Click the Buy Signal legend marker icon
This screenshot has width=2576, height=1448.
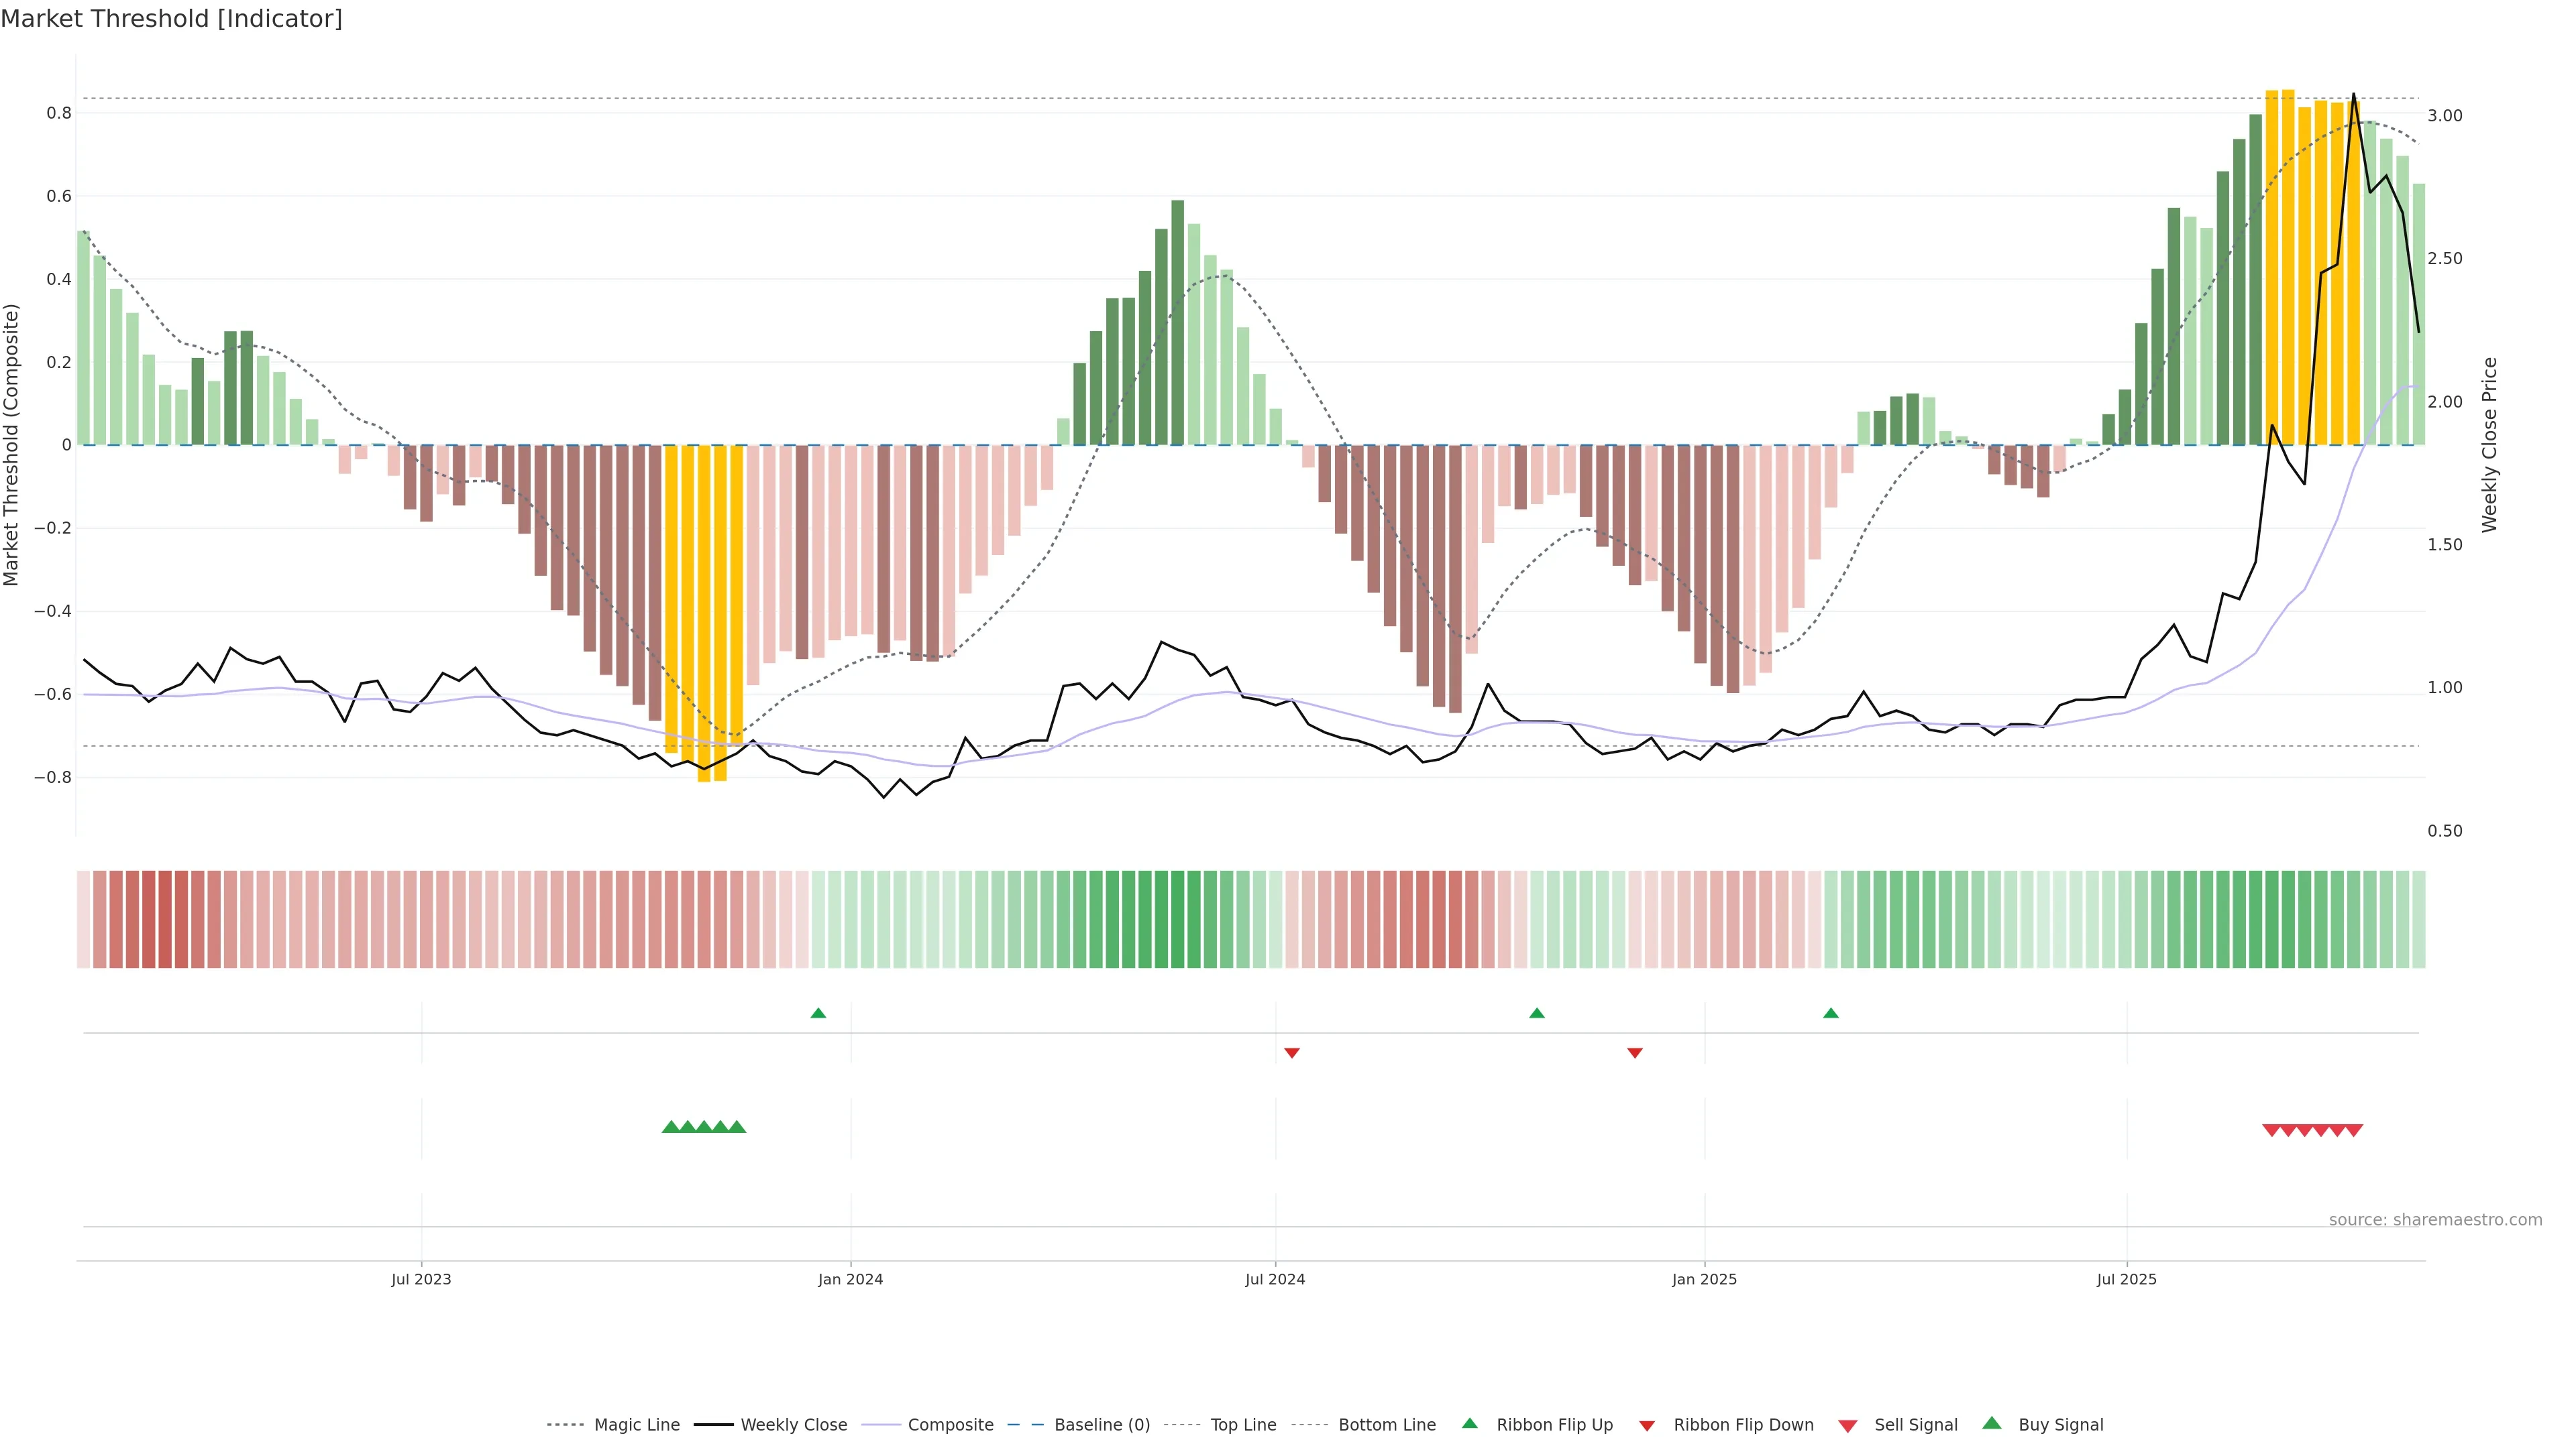(x=1992, y=1423)
